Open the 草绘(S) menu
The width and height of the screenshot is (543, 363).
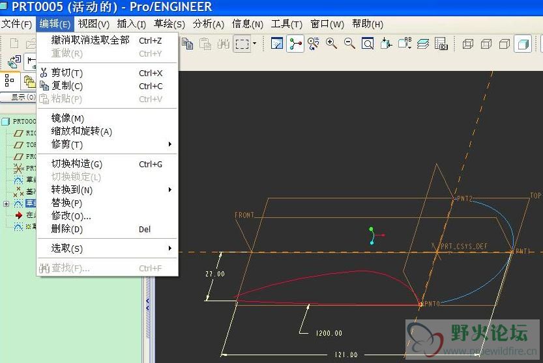[x=169, y=24]
